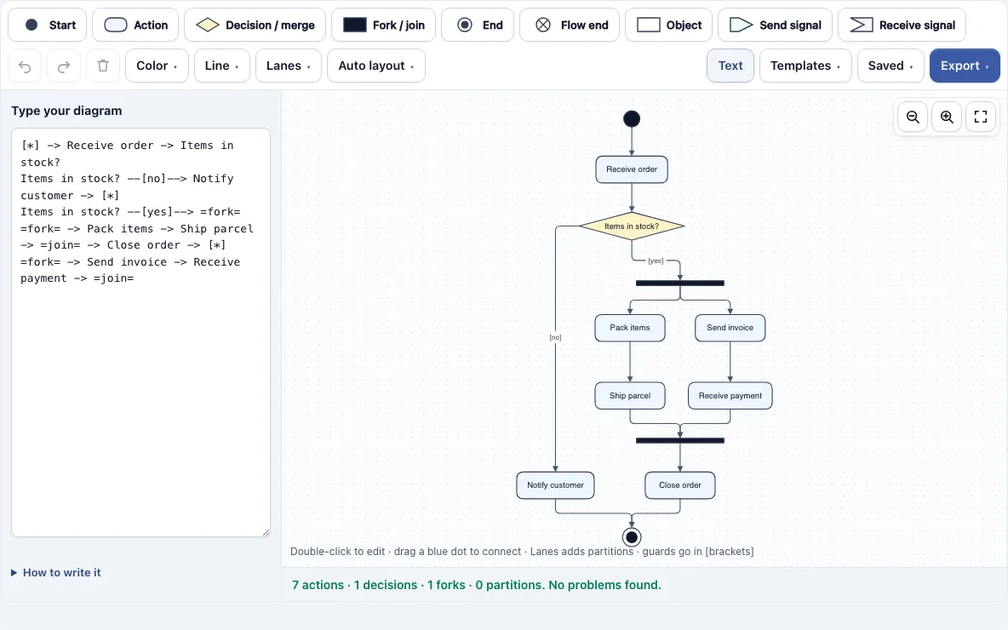Click the [yes] guard label

(x=656, y=261)
